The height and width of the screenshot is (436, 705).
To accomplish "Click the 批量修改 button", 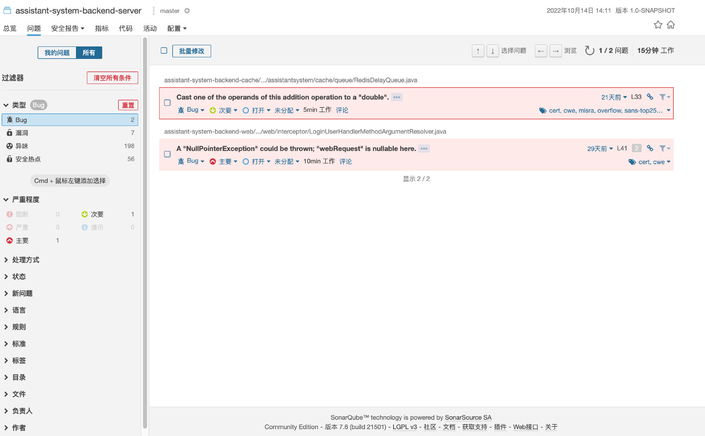I will click(192, 51).
